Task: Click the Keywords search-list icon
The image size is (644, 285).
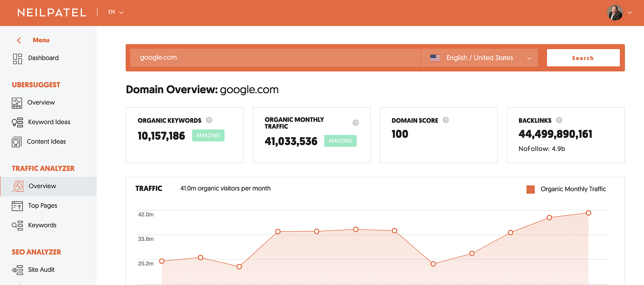Action: (x=17, y=225)
